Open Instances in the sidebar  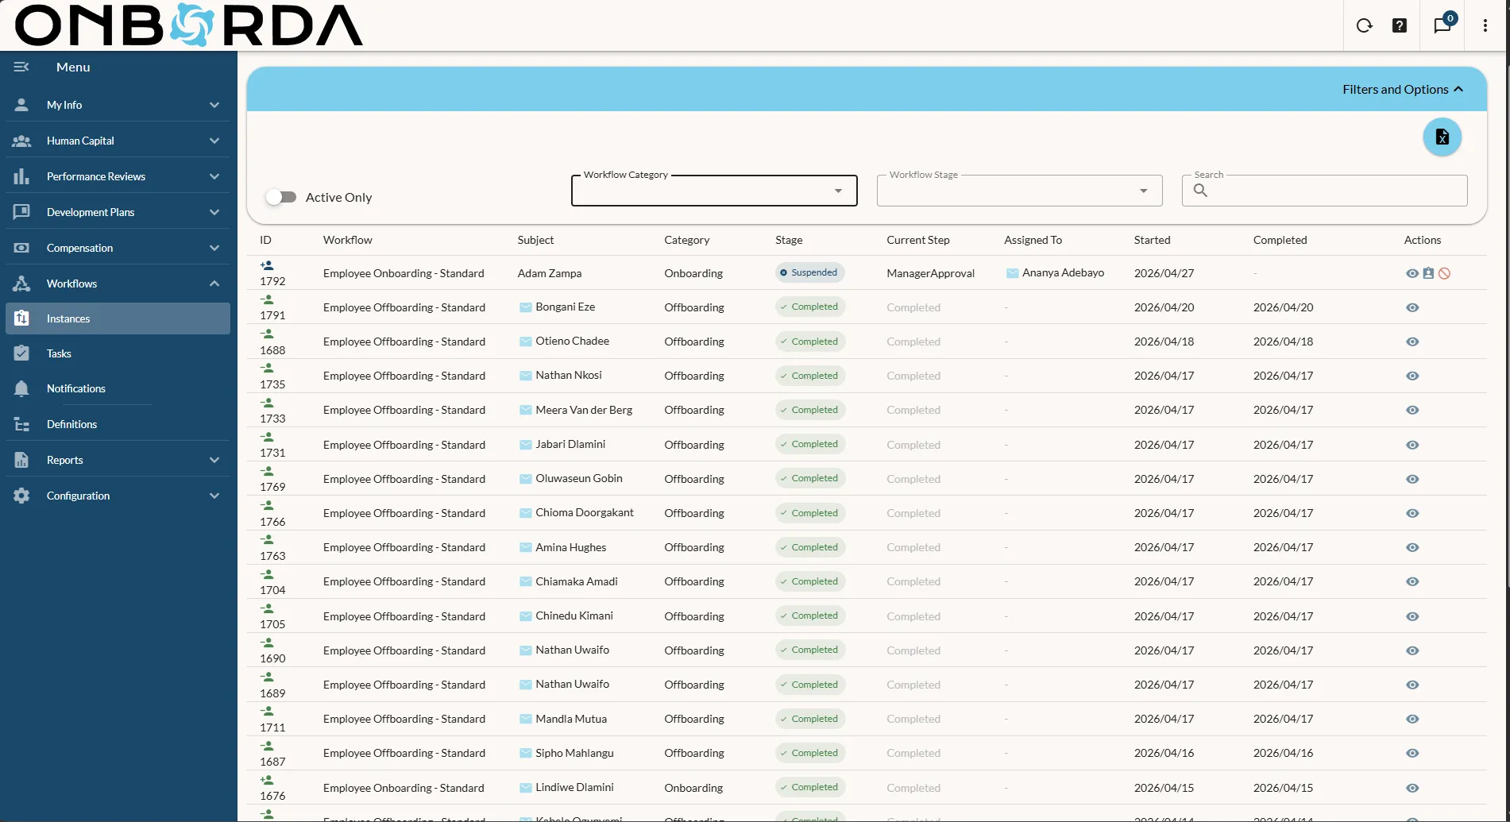118,318
